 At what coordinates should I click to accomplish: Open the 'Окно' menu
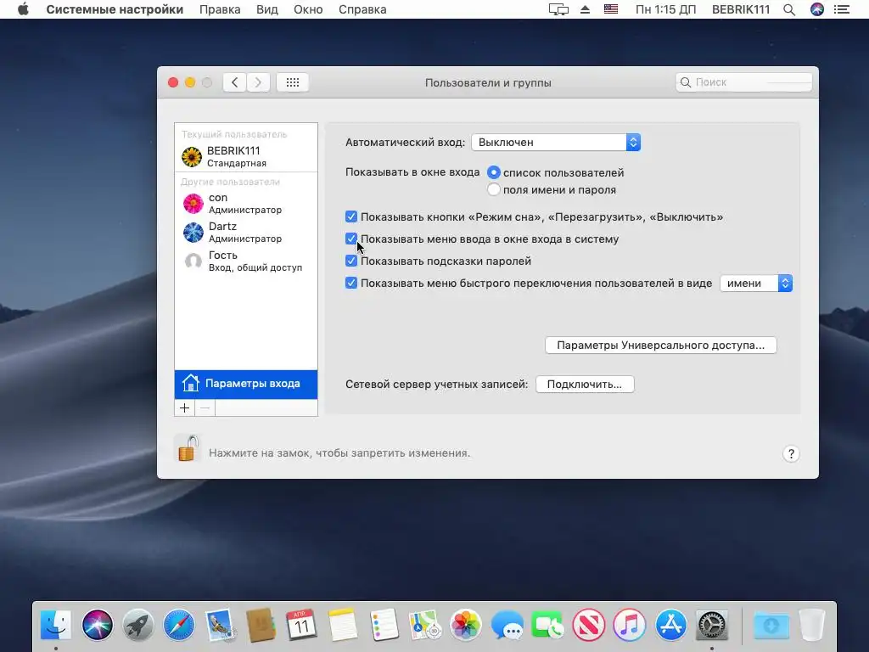pos(308,9)
